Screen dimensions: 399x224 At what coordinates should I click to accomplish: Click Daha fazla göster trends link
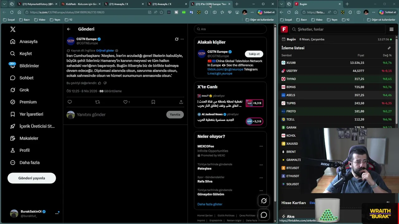point(210,204)
